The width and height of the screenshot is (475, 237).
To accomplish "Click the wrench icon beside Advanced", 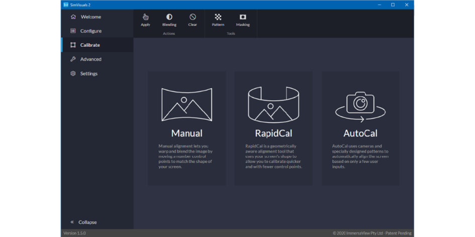I will [x=73, y=59].
